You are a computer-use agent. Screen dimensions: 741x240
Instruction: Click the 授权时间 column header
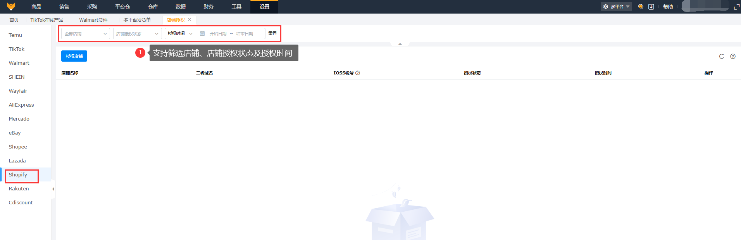603,73
